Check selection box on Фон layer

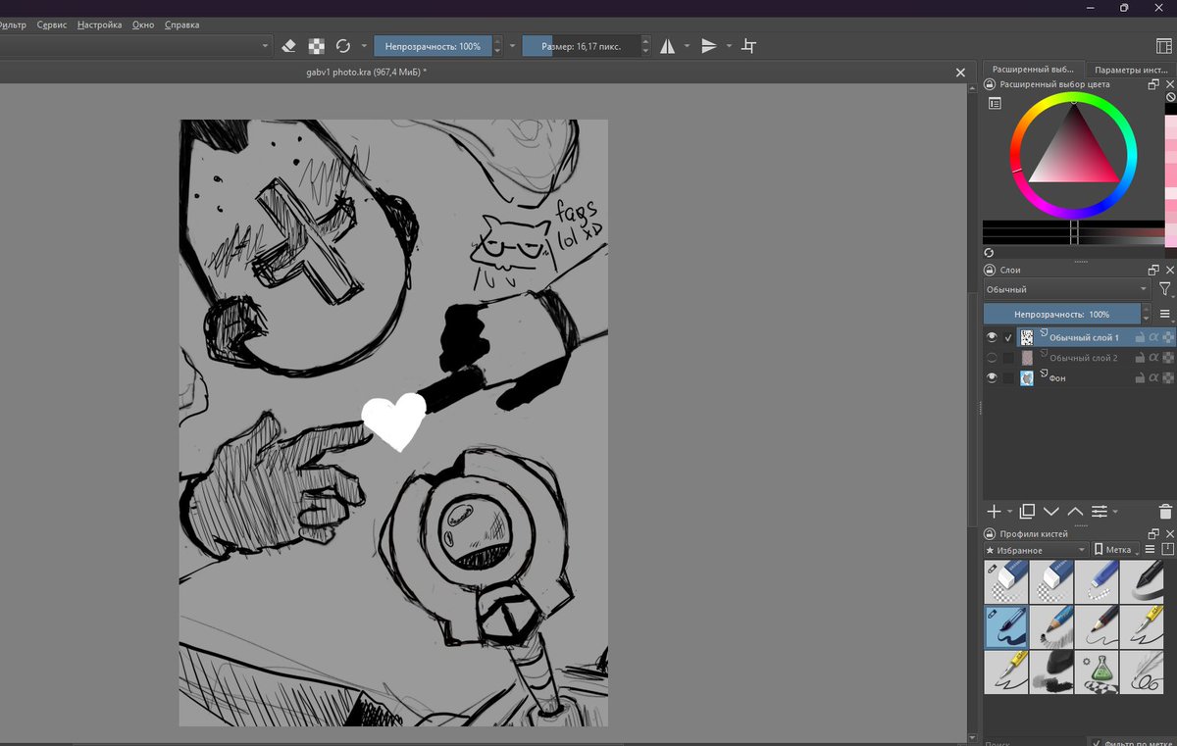[1008, 377]
